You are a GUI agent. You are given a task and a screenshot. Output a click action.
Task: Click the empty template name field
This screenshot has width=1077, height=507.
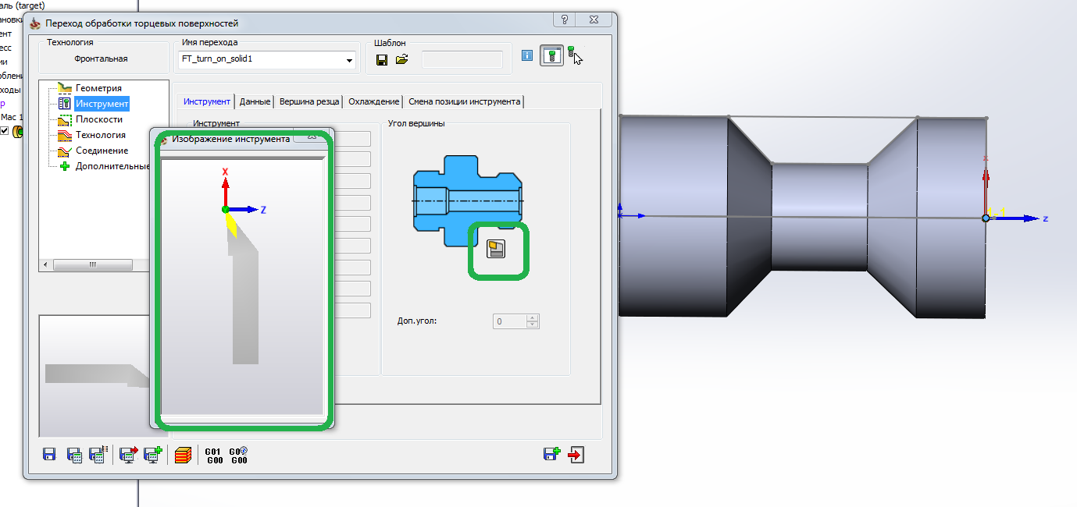tap(462, 59)
